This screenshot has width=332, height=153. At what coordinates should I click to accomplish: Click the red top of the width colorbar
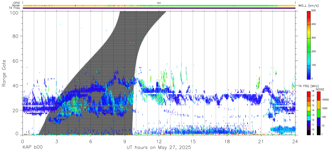point(309,13)
